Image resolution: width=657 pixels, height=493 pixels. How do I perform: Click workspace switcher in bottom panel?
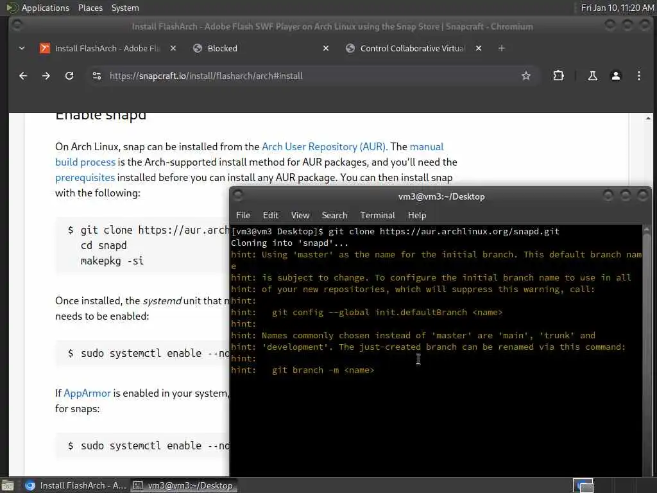pos(583,485)
